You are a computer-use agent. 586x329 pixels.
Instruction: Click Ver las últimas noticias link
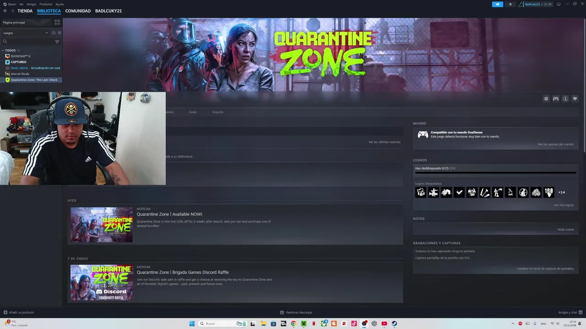click(x=385, y=142)
